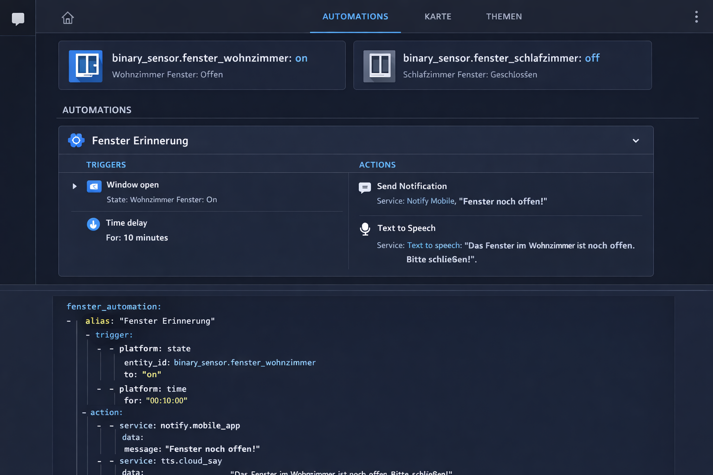Follow the Notify Mobile service link
The width and height of the screenshot is (713, 475).
pyautogui.click(x=430, y=201)
